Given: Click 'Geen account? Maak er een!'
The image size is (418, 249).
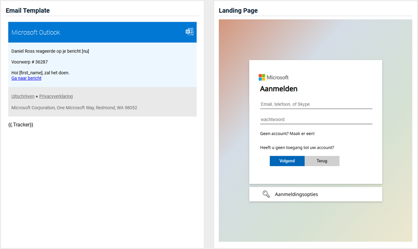Looking at the screenshot, I should click(287, 133).
